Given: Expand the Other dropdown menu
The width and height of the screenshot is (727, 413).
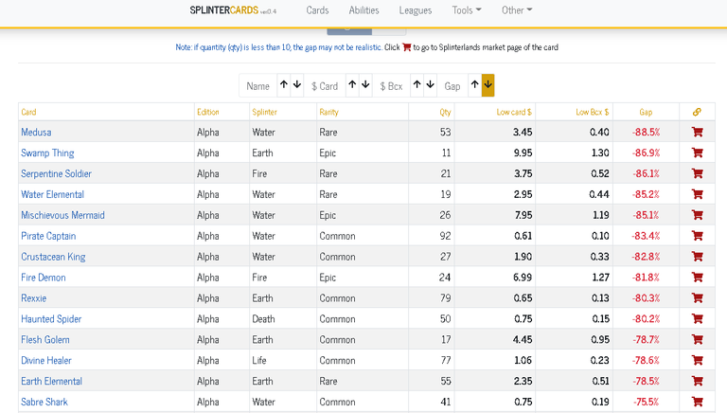Looking at the screenshot, I should click(517, 10).
